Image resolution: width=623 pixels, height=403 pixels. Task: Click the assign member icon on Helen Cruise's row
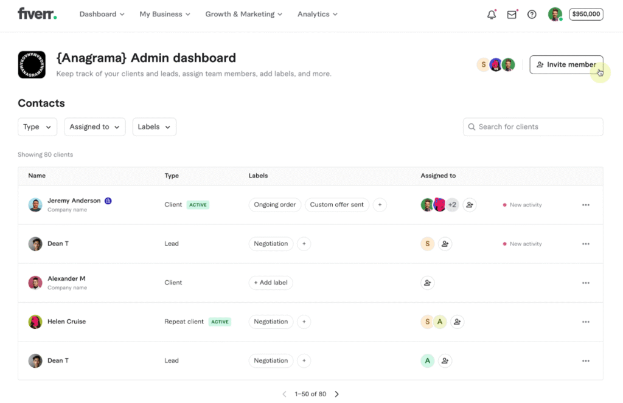click(457, 322)
